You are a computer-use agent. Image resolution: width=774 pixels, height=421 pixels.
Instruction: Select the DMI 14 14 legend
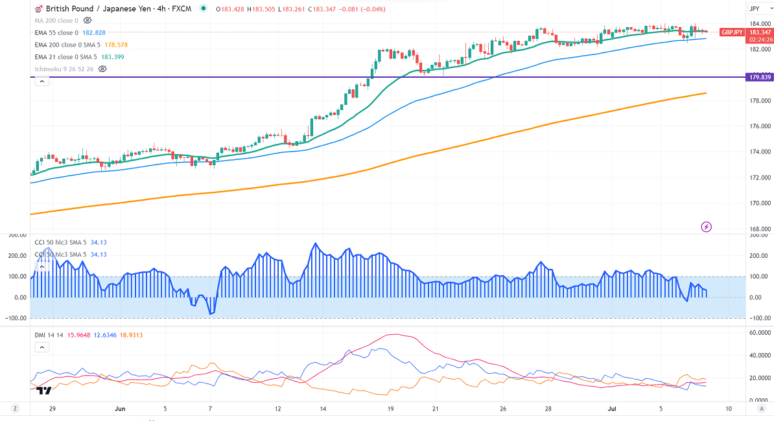(x=49, y=336)
